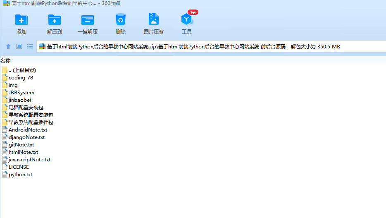386x218 pixels.
Task: Click the one-click extract (一键解压) icon
Action: pos(88,20)
